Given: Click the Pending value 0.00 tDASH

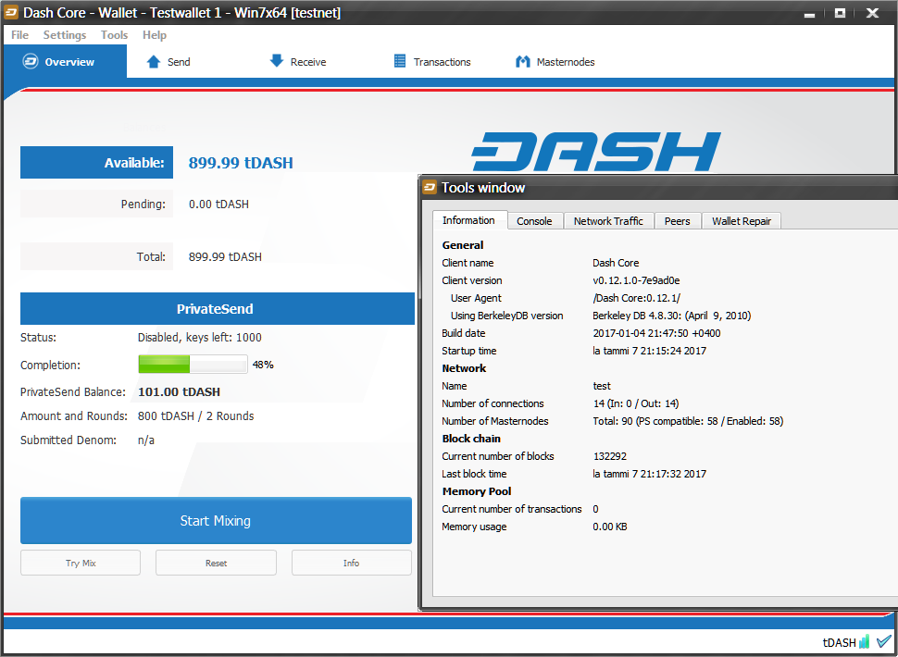Looking at the screenshot, I should click(x=218, y=205).
